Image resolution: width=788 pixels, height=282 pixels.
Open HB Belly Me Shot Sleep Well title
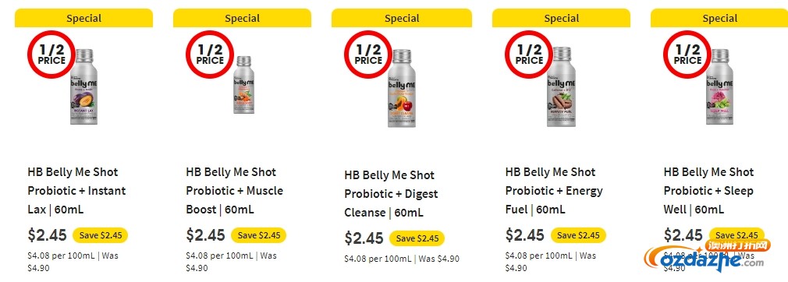click(x=708, y=191)
